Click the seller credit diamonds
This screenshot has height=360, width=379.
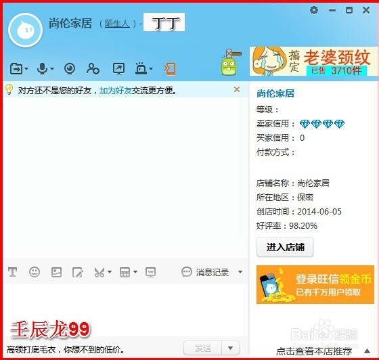coord(322,124)
